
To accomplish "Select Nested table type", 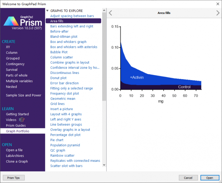I will [x=11, y=87].
